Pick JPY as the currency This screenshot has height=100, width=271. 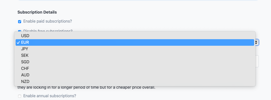[x=135, y=49]
